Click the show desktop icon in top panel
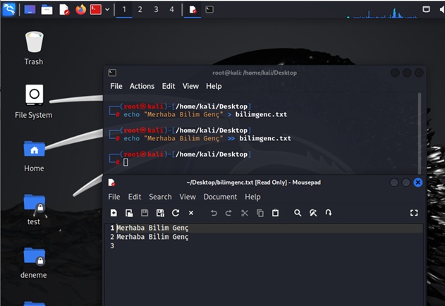Screen dimensions: 445x306 (30, 9)
